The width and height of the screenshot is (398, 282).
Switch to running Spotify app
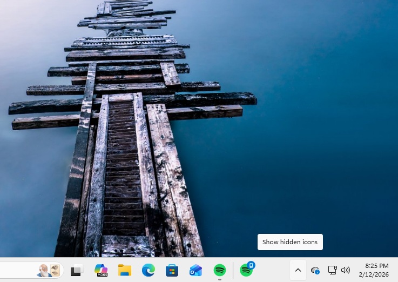(220, 270)
